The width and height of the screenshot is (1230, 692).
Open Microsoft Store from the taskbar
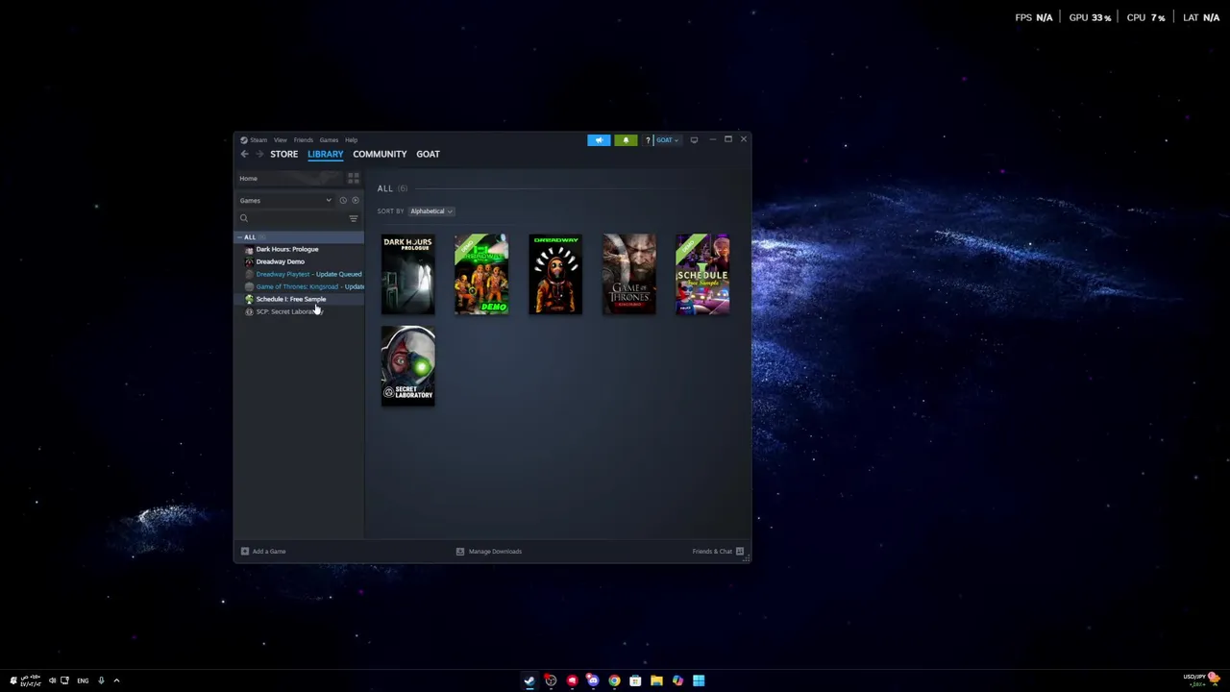click(635, 680)
